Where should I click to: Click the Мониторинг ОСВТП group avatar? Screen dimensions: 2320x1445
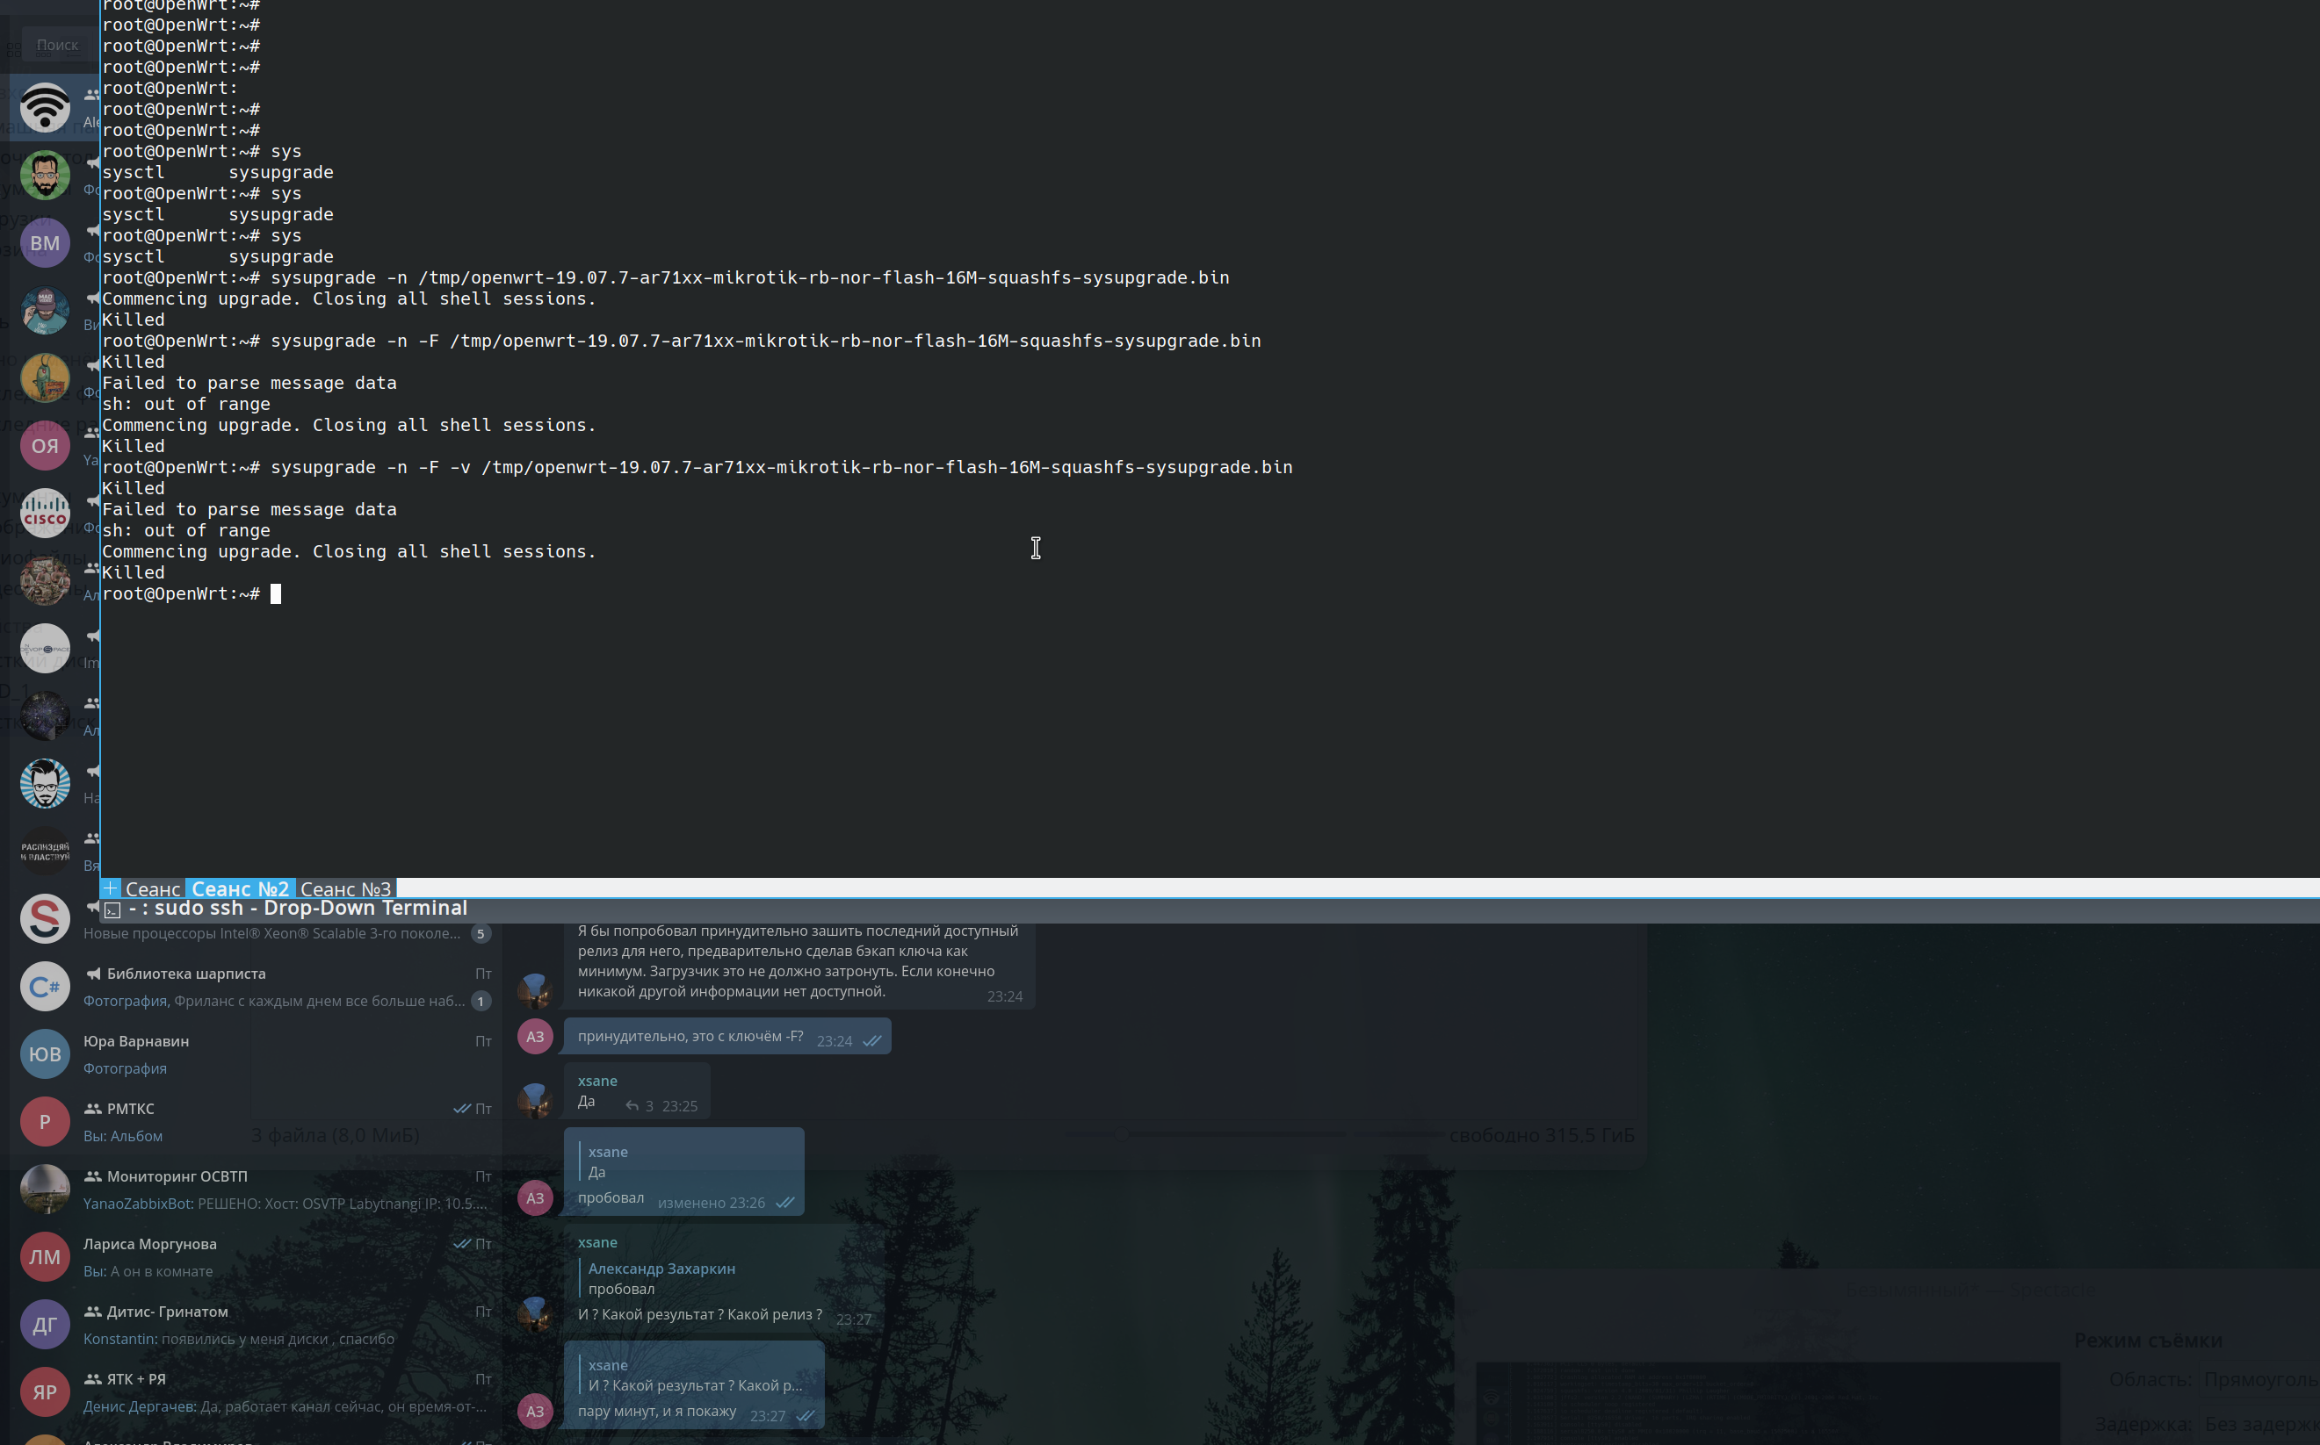tap(45, 1189)
